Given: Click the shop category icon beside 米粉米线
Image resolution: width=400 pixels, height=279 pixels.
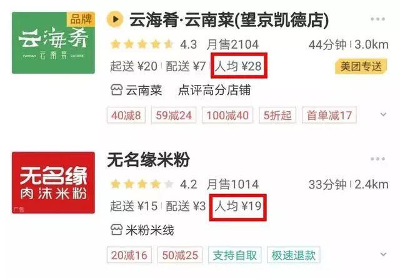Looking at the screenshot, I should (x=116, y=230).
